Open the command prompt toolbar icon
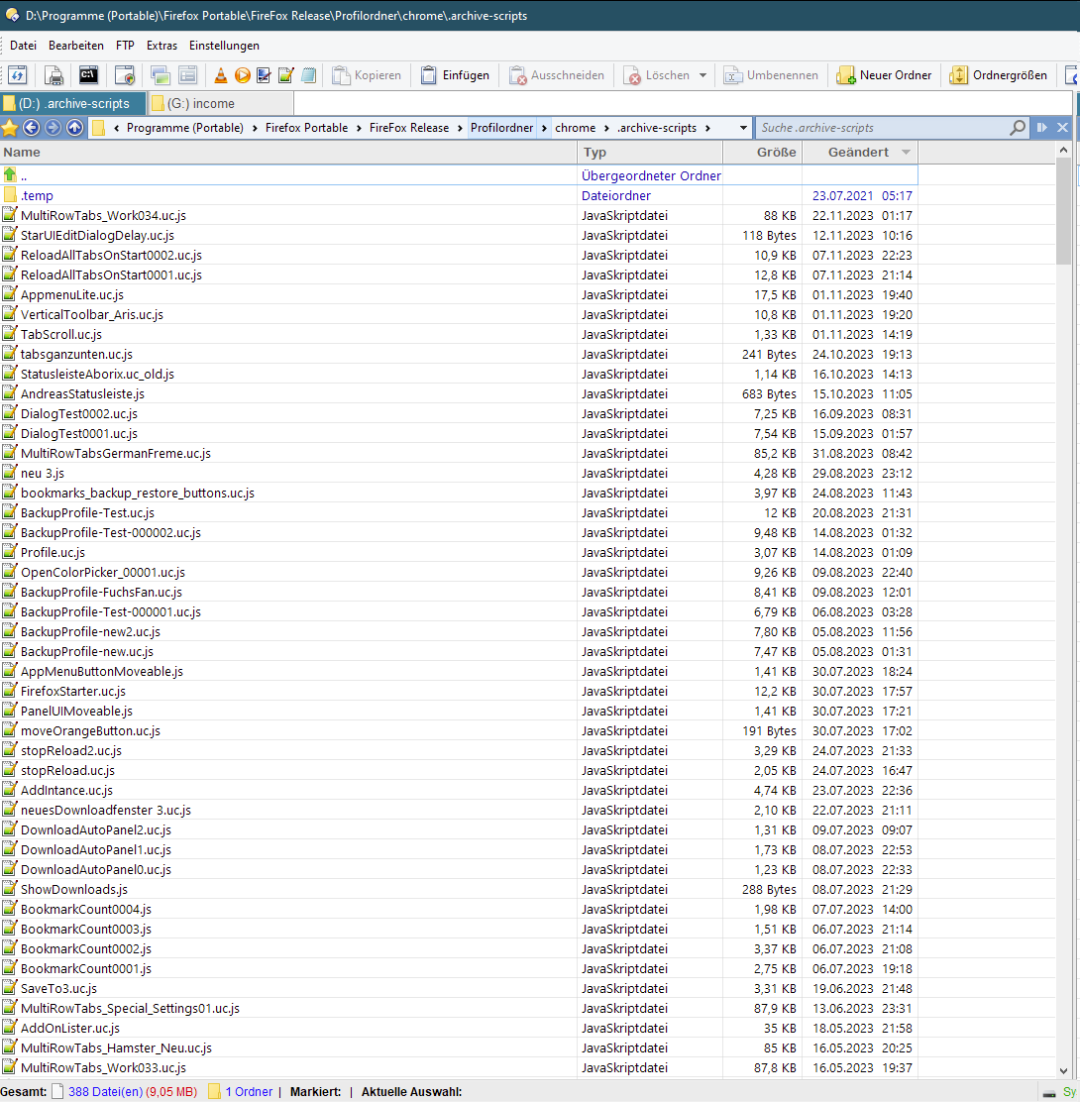The image size is (1080, 1102). coord(88,75)
